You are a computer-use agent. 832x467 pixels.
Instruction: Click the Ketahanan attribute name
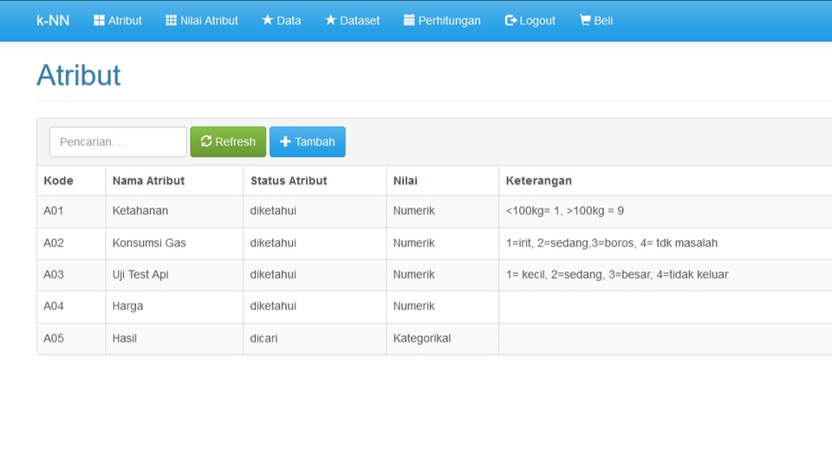(x=140, y=211)
